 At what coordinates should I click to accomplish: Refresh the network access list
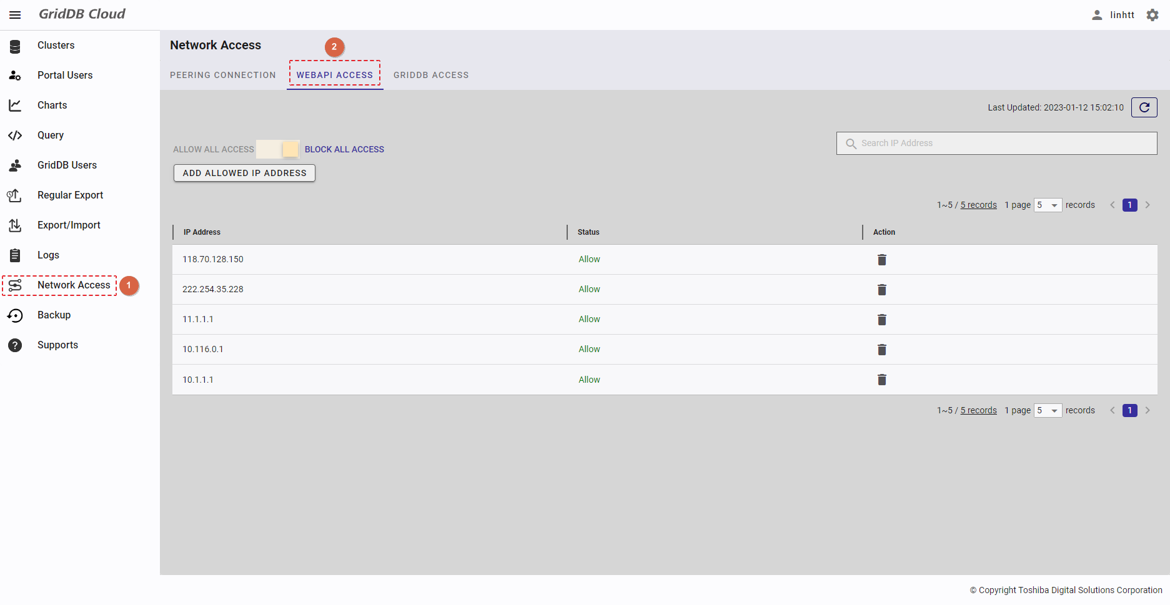point(1144,107)
